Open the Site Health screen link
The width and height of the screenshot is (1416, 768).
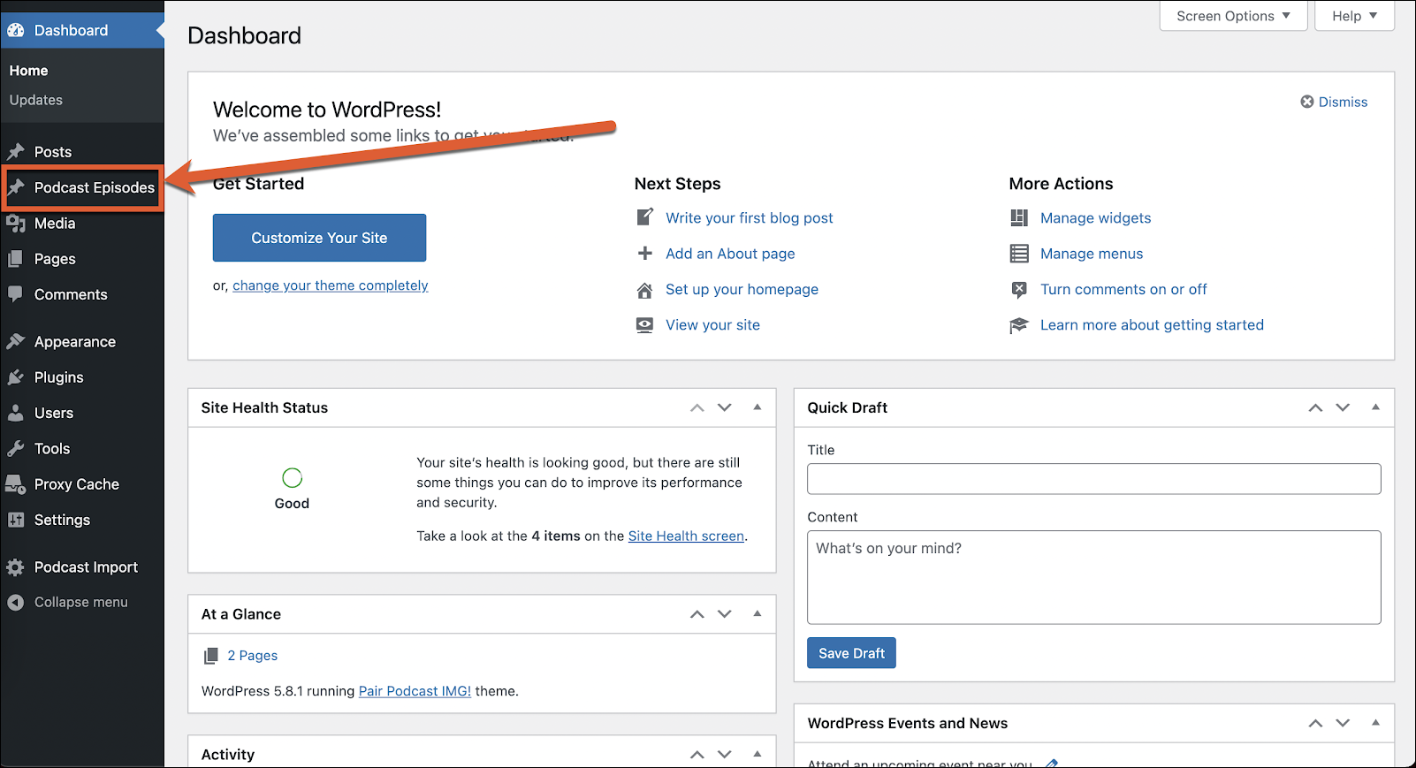point(686,536)
